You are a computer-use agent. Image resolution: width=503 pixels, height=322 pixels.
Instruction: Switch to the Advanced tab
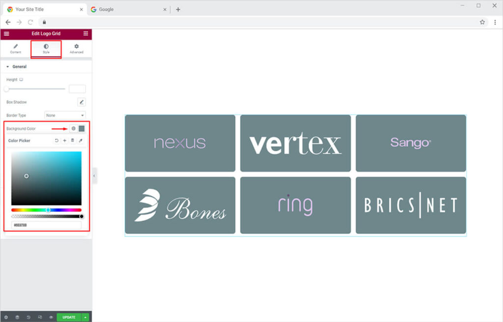point(76,49)
